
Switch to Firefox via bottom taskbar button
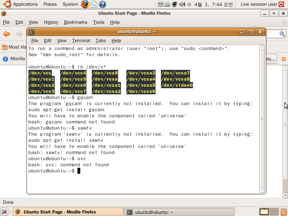tap(68, 212)
